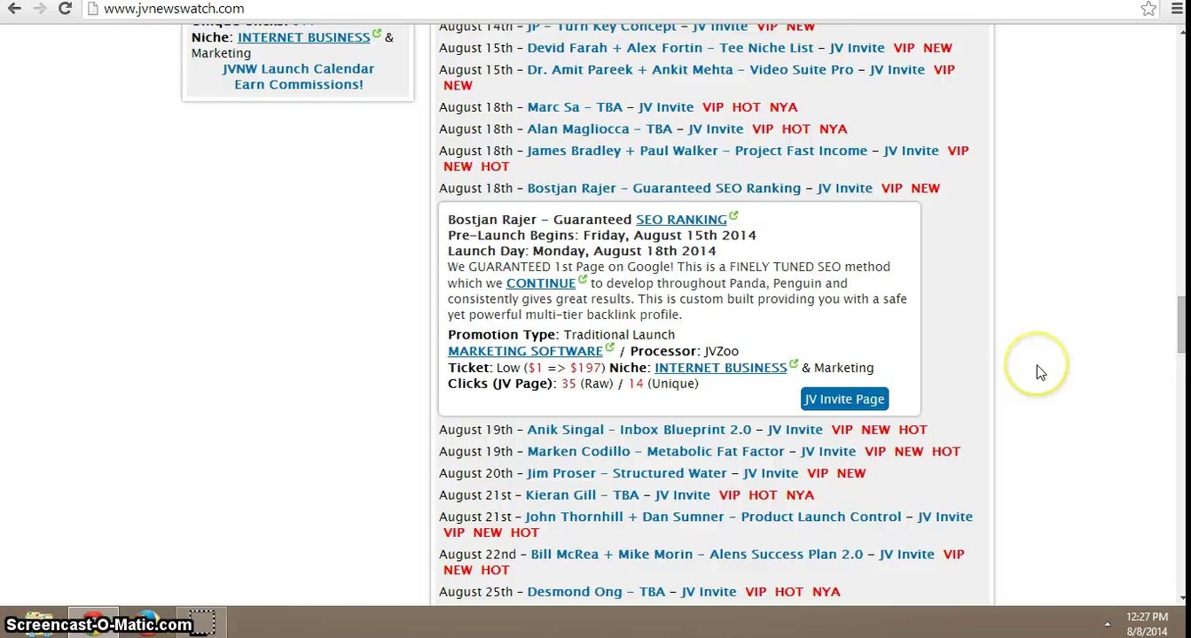Open JV Invite link for Tee Niche List
The height and width of the screenshot is (638, 1191).
click(858, 48)
